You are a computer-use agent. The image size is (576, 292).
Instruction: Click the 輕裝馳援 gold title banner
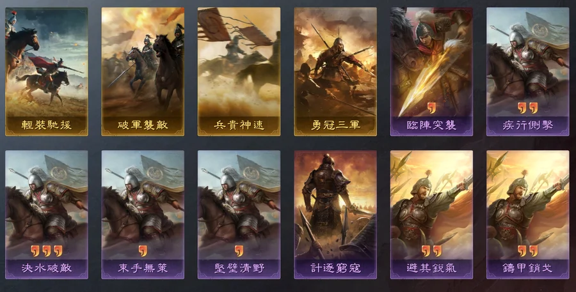(x=46, y=125)
